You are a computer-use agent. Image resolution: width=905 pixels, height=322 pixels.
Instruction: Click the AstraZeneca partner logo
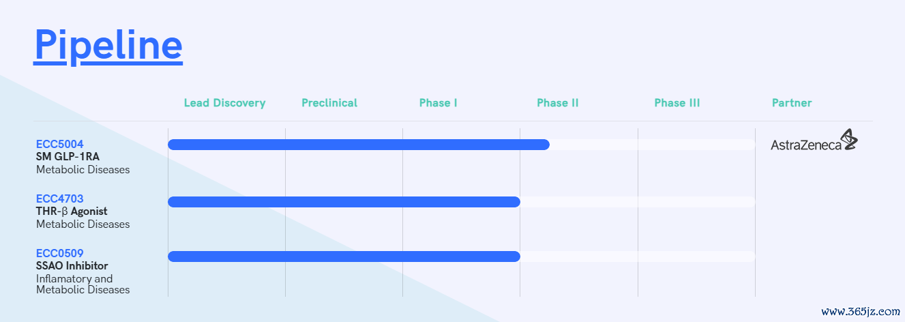click(814, 141)
